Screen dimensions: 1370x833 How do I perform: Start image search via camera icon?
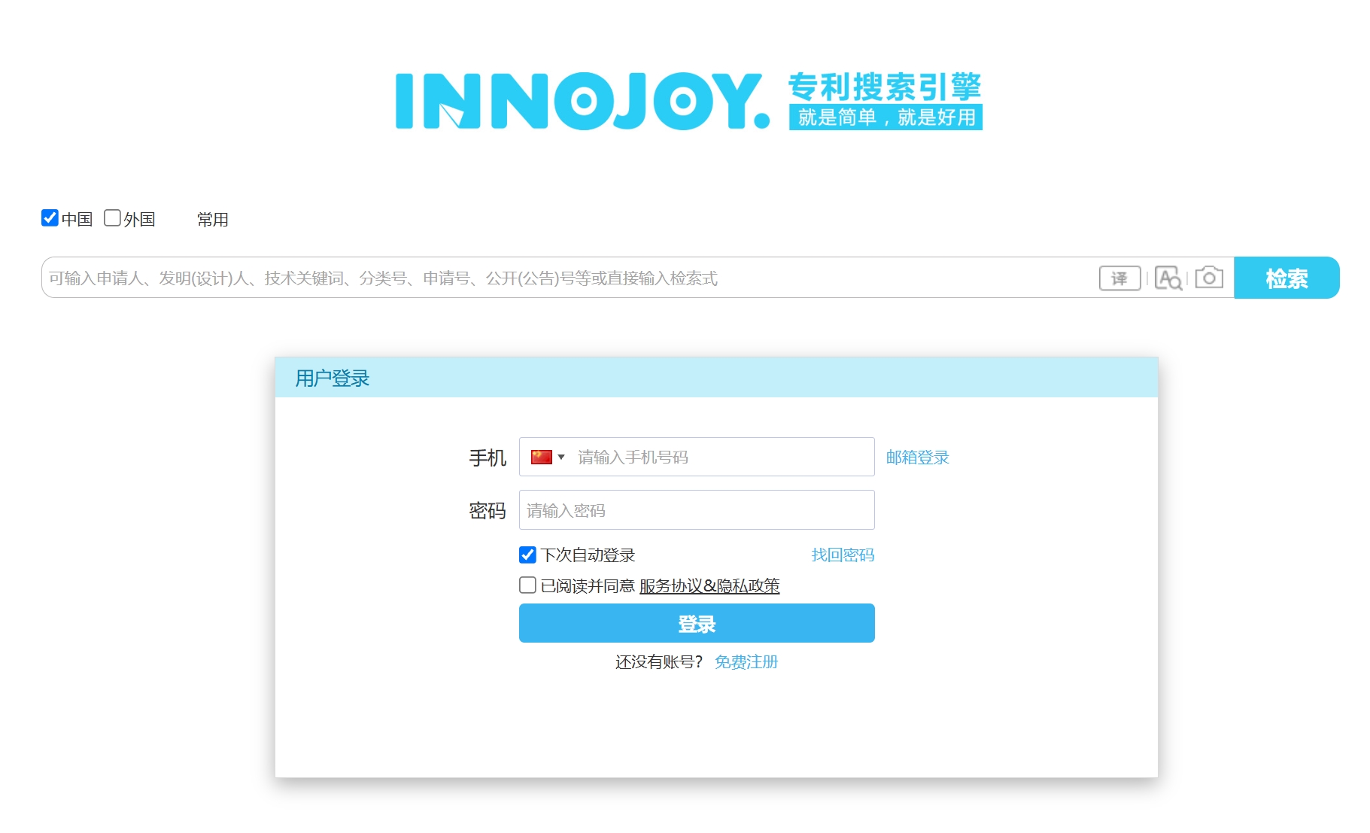(1208, 278)
